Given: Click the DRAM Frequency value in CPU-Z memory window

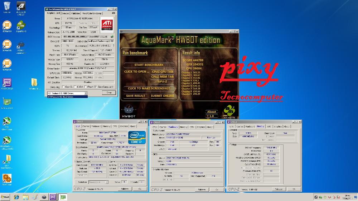Looking at the screenshot, I should click(271, 148).
